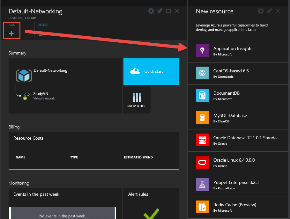The image size is (290, 219).
Task: Click the ADD plus icon
Action: (11, 33)
